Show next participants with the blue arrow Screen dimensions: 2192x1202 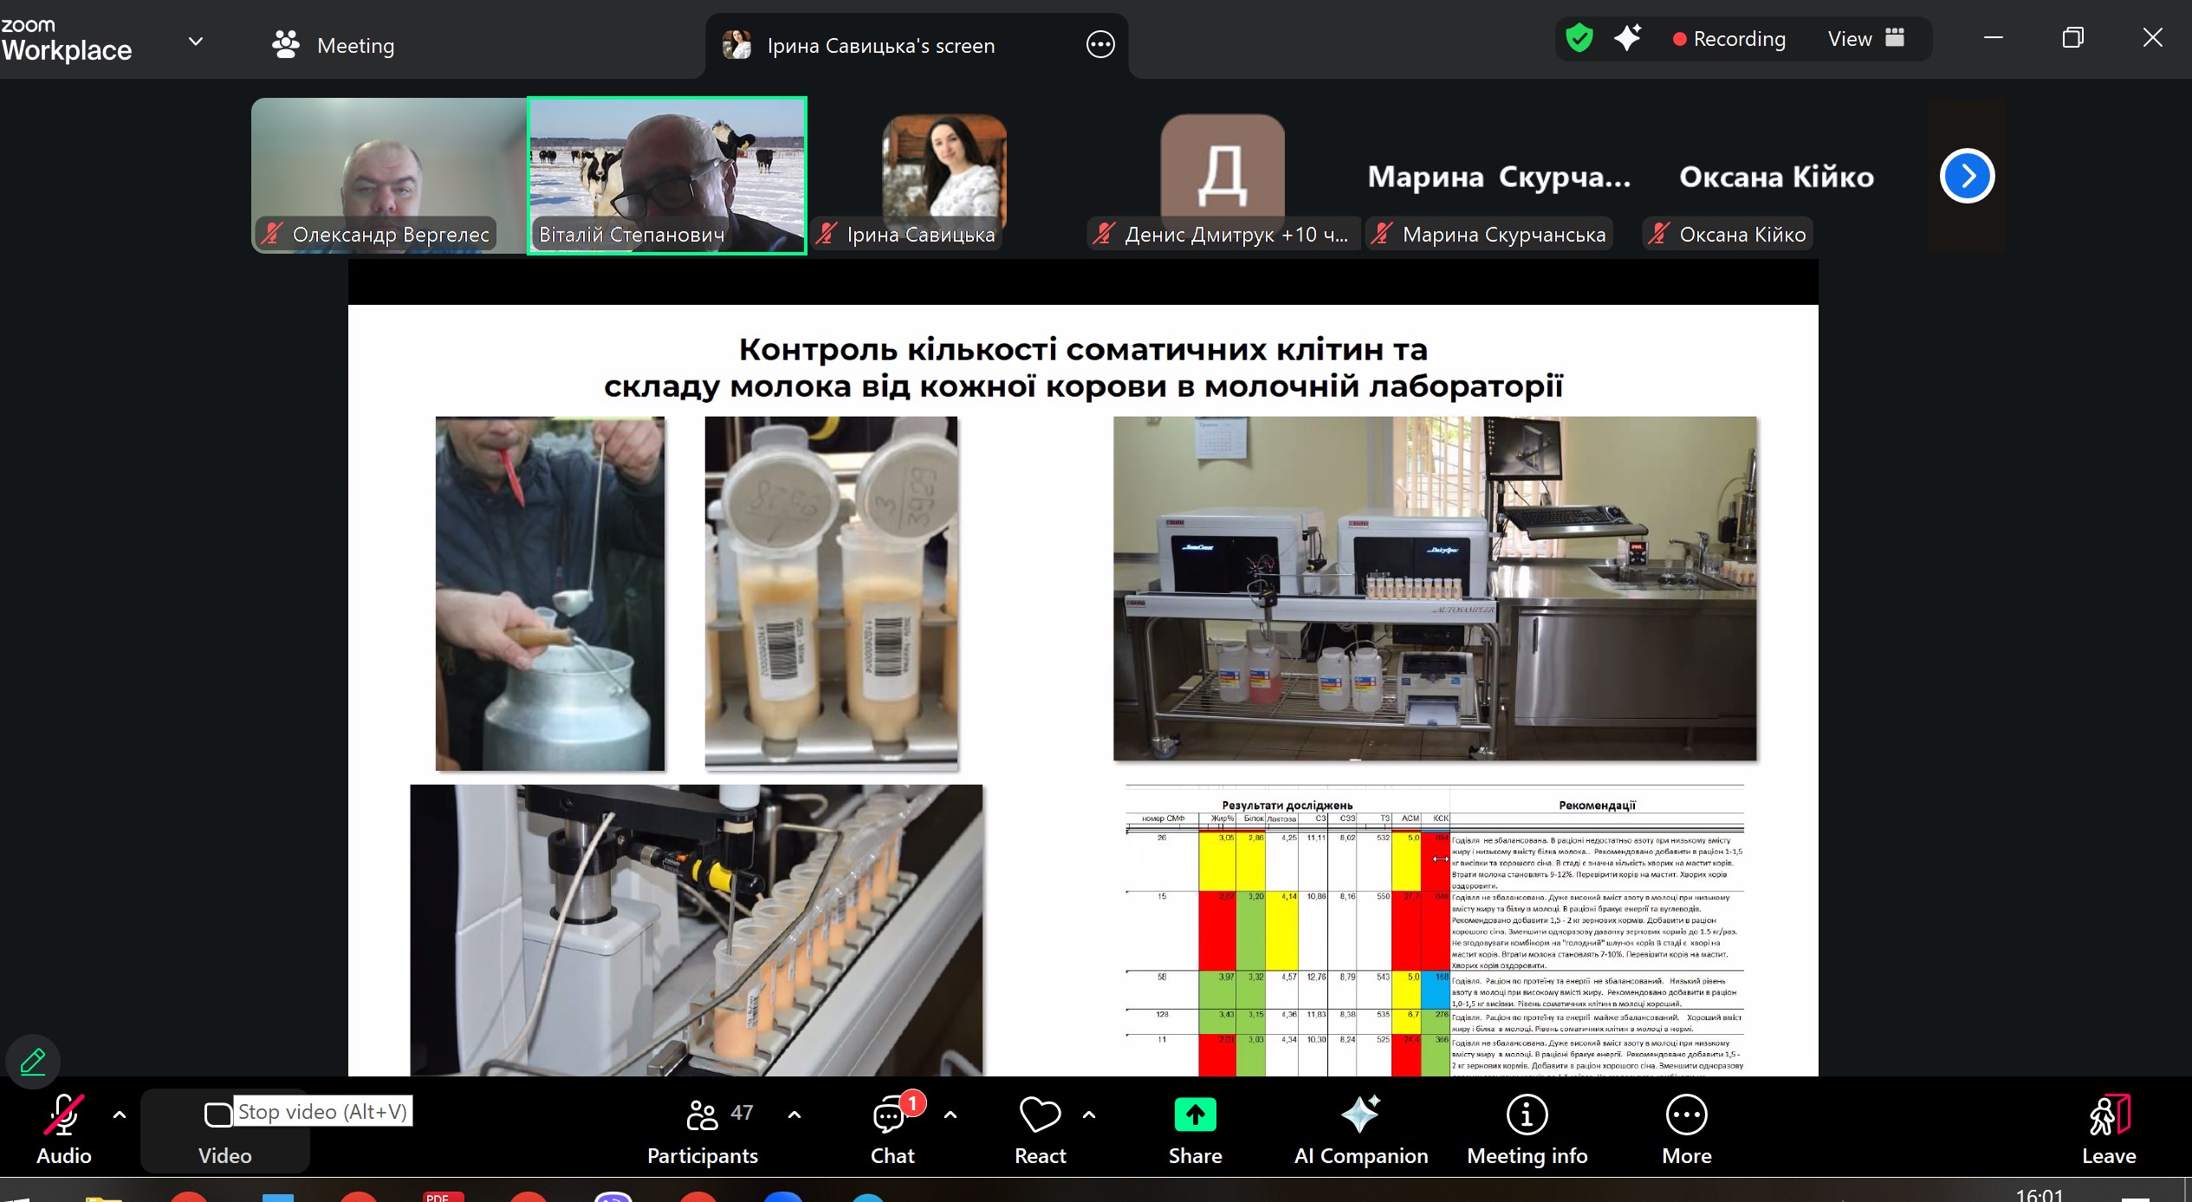pos(1967,177)
